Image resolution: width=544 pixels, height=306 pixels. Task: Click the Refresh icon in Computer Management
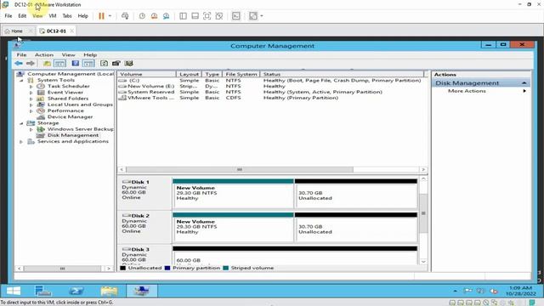coord(104,63)
